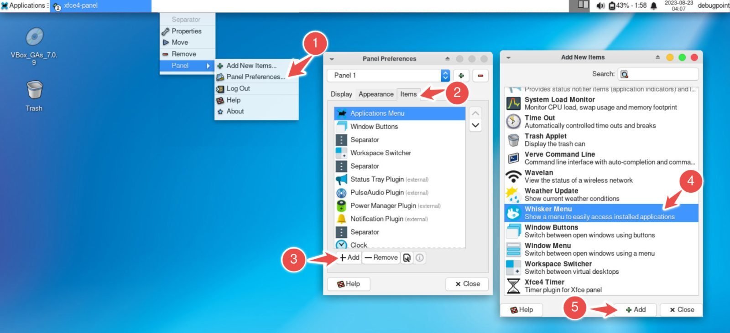This screenshot has height=333, width=730.
Task: Select PulseAudio Plugin item
Action: (x=400, y=193)
